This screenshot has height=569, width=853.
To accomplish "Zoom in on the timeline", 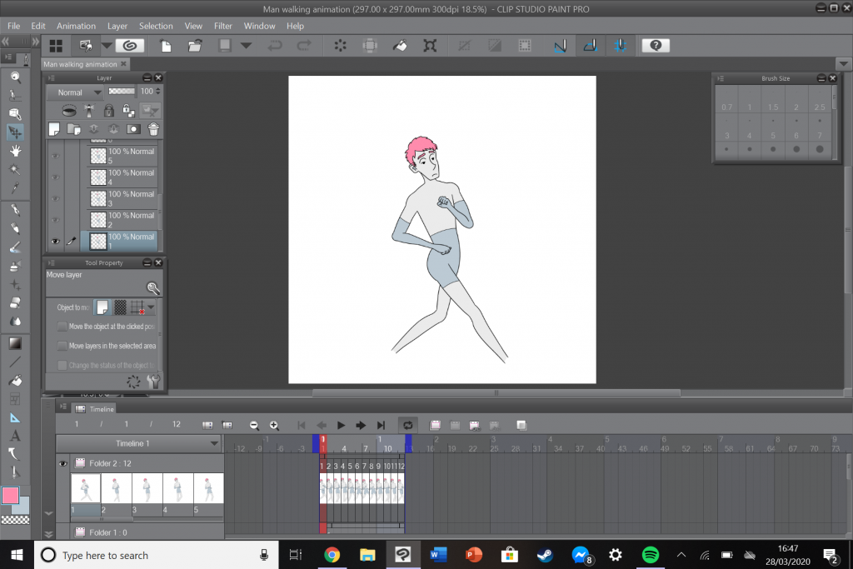I will point(274,425).
